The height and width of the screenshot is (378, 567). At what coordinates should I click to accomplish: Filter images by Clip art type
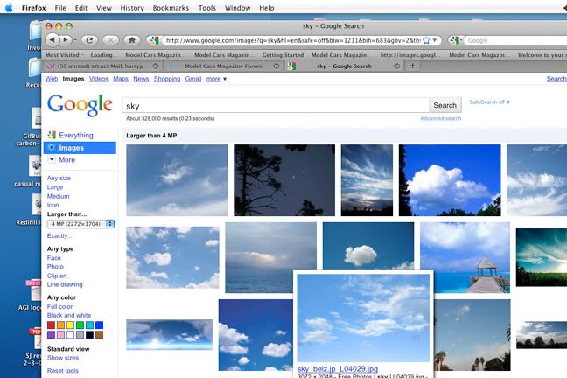57,276
